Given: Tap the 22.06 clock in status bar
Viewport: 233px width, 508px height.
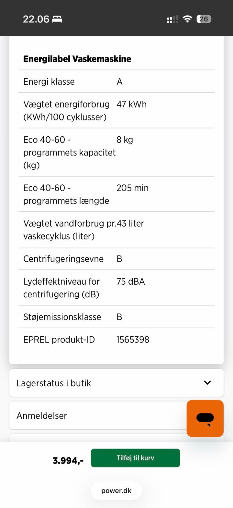Looking at the screenshot, I should [x=36, y=19].
